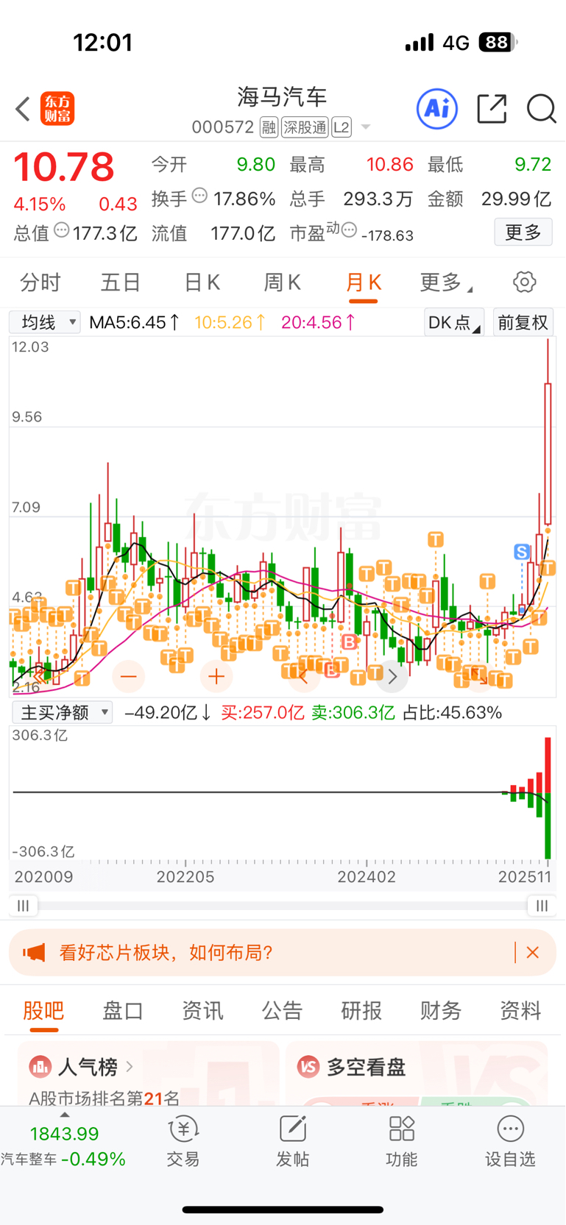Toggle the 前复权 adjustment button
This screenshot has height=1225, width=566.
point(523,322)
